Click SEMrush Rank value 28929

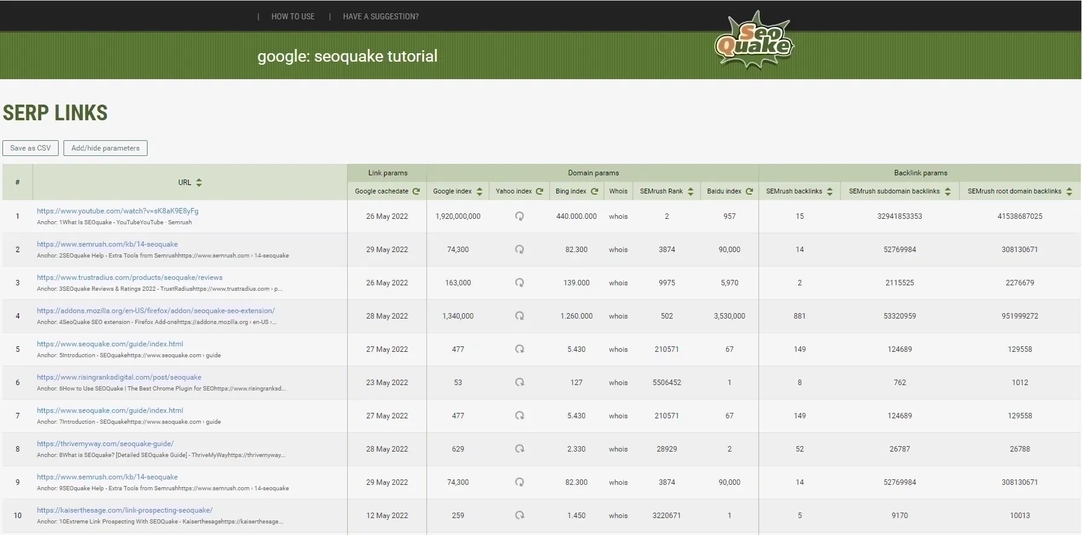[666, 449]
